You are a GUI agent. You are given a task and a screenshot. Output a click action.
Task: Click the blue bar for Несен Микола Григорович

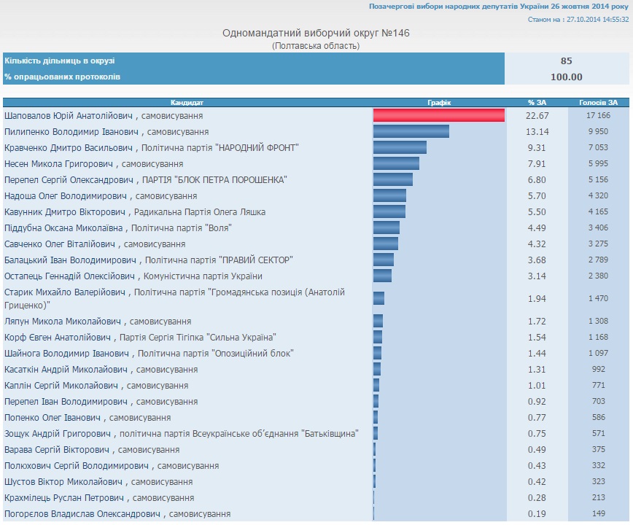pyautogui.click(x=396, y=163)
